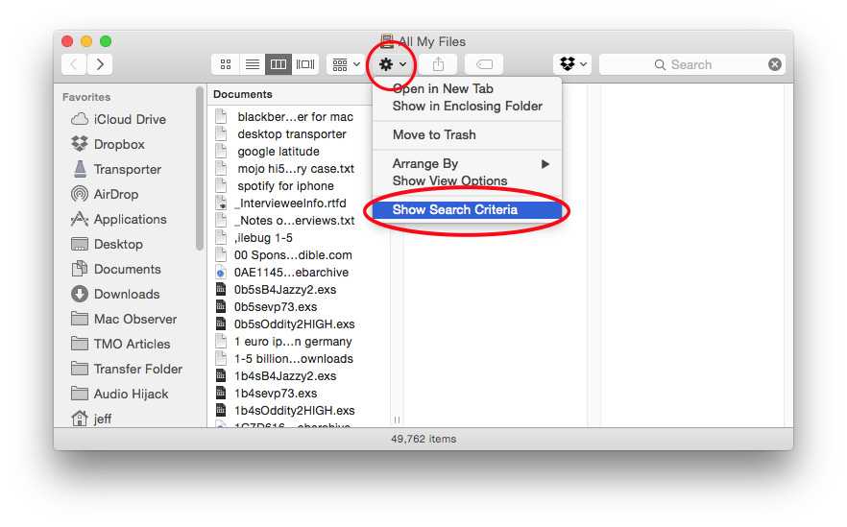Viewport: 847px width, 527px height.
Task: Select file 0b5sOddity2HIGH.exs
Action: [x=284, y=324]
